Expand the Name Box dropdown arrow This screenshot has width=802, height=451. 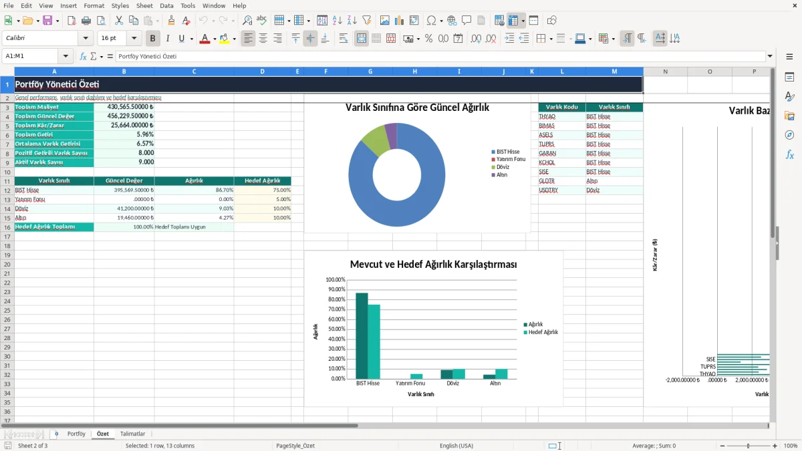(x=65, y=56)
